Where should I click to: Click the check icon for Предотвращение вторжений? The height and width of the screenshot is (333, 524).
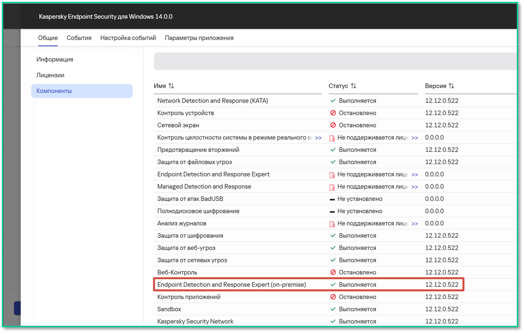coord(333,150)
